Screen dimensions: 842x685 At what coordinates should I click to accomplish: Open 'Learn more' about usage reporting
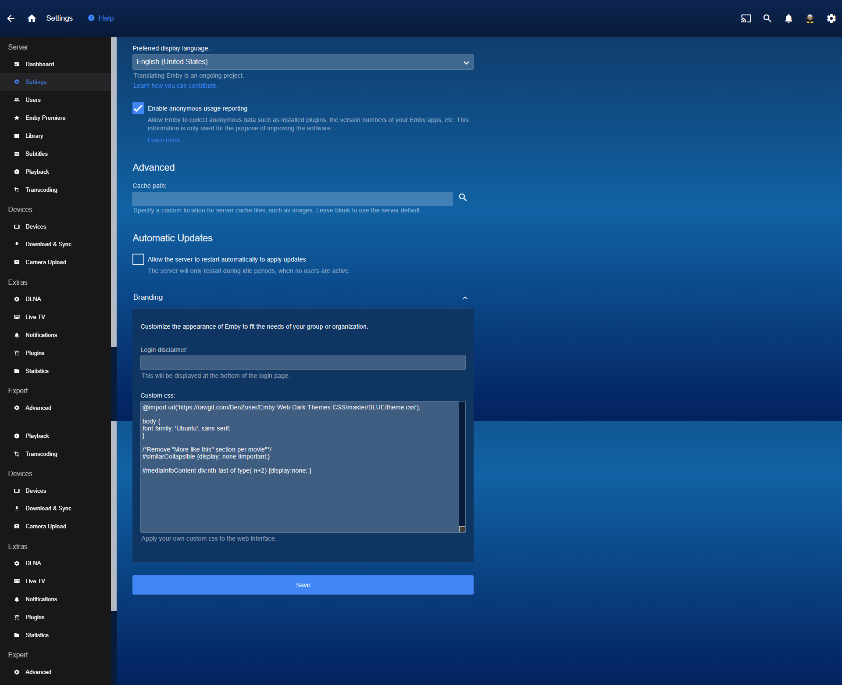pyautogui.click(x=164, y=140)
